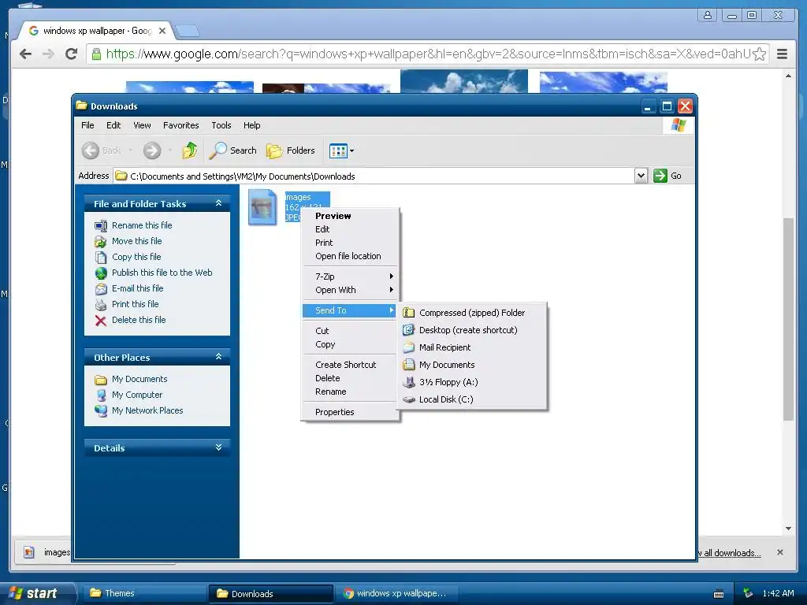
Task: Choose Open file location in context menu
Action: coord(350,256)
